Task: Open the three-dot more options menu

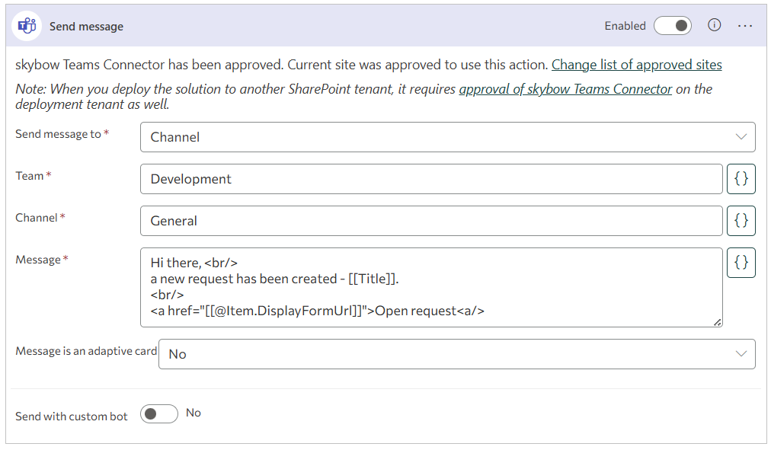Action: click(x=745, y=26)
